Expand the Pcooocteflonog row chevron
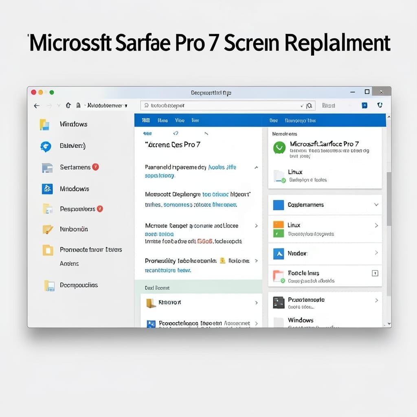Viewport: 417px width, 417px height. point(257,323)
